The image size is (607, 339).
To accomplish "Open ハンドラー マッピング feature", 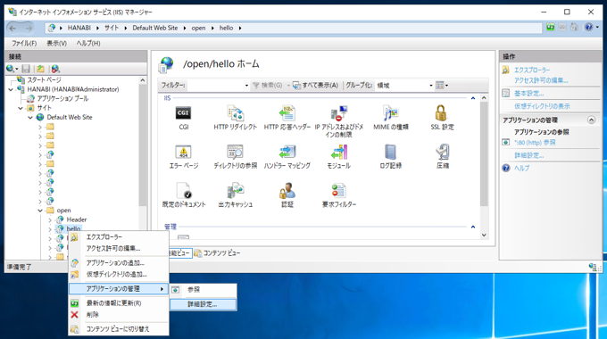I will point(287,157).
